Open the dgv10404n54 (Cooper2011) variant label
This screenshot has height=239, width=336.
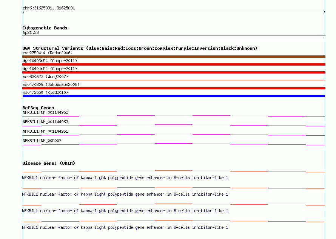click(50, 69)
